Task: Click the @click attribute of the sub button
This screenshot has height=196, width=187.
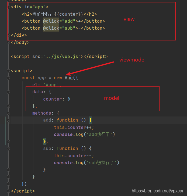Action: coord(51,28)
